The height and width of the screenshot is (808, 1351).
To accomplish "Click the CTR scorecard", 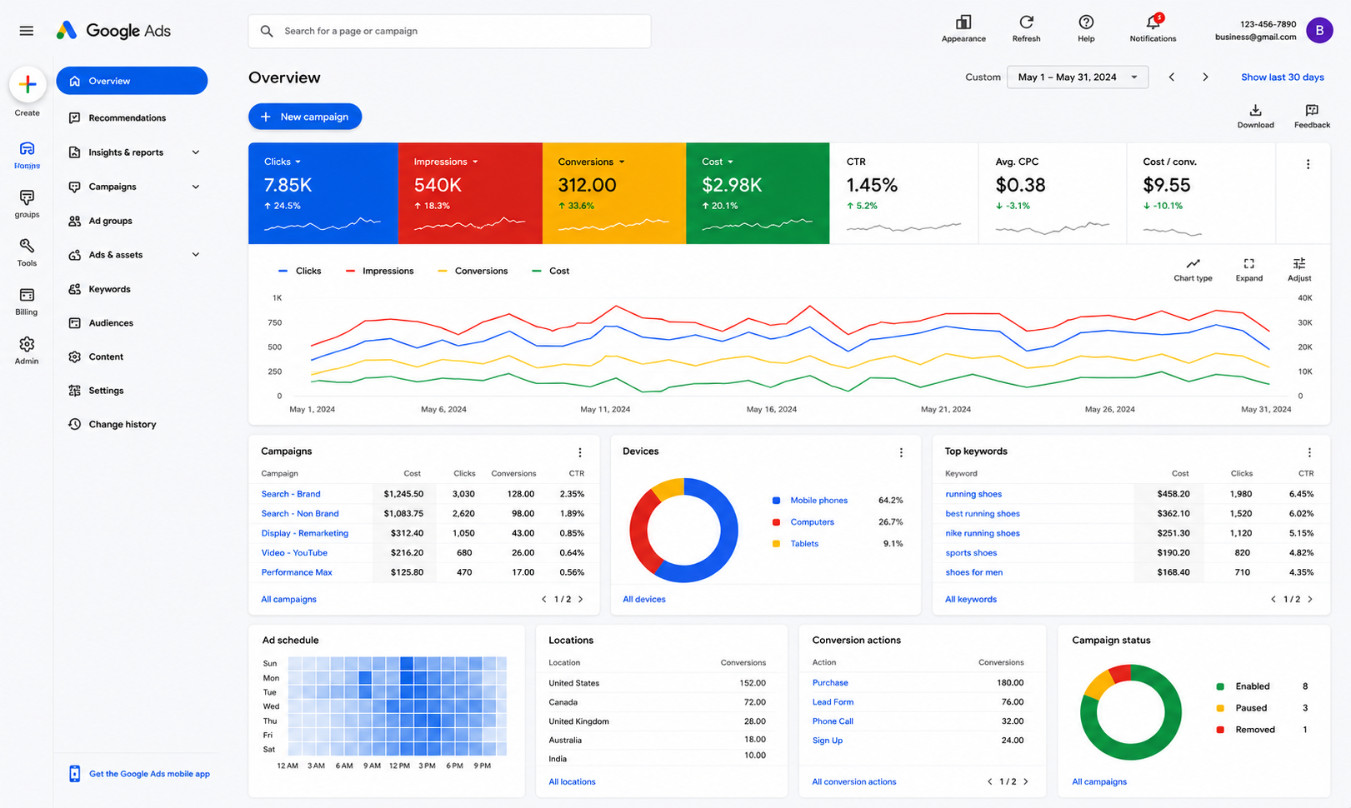I will point(903,193).
